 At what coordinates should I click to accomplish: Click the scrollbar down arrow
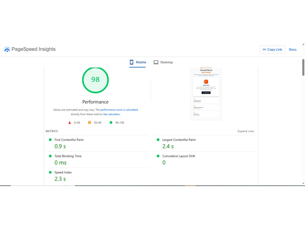[303, 183]
